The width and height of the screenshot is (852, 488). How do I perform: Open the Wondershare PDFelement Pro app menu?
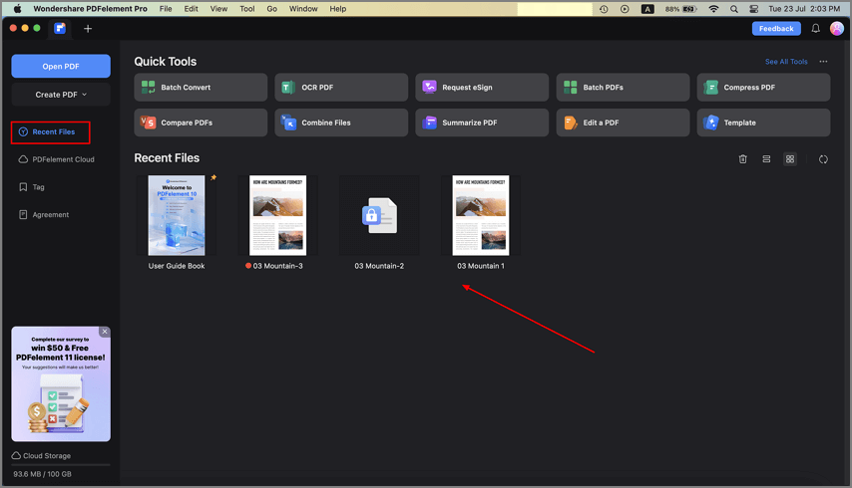click(90, 9)
